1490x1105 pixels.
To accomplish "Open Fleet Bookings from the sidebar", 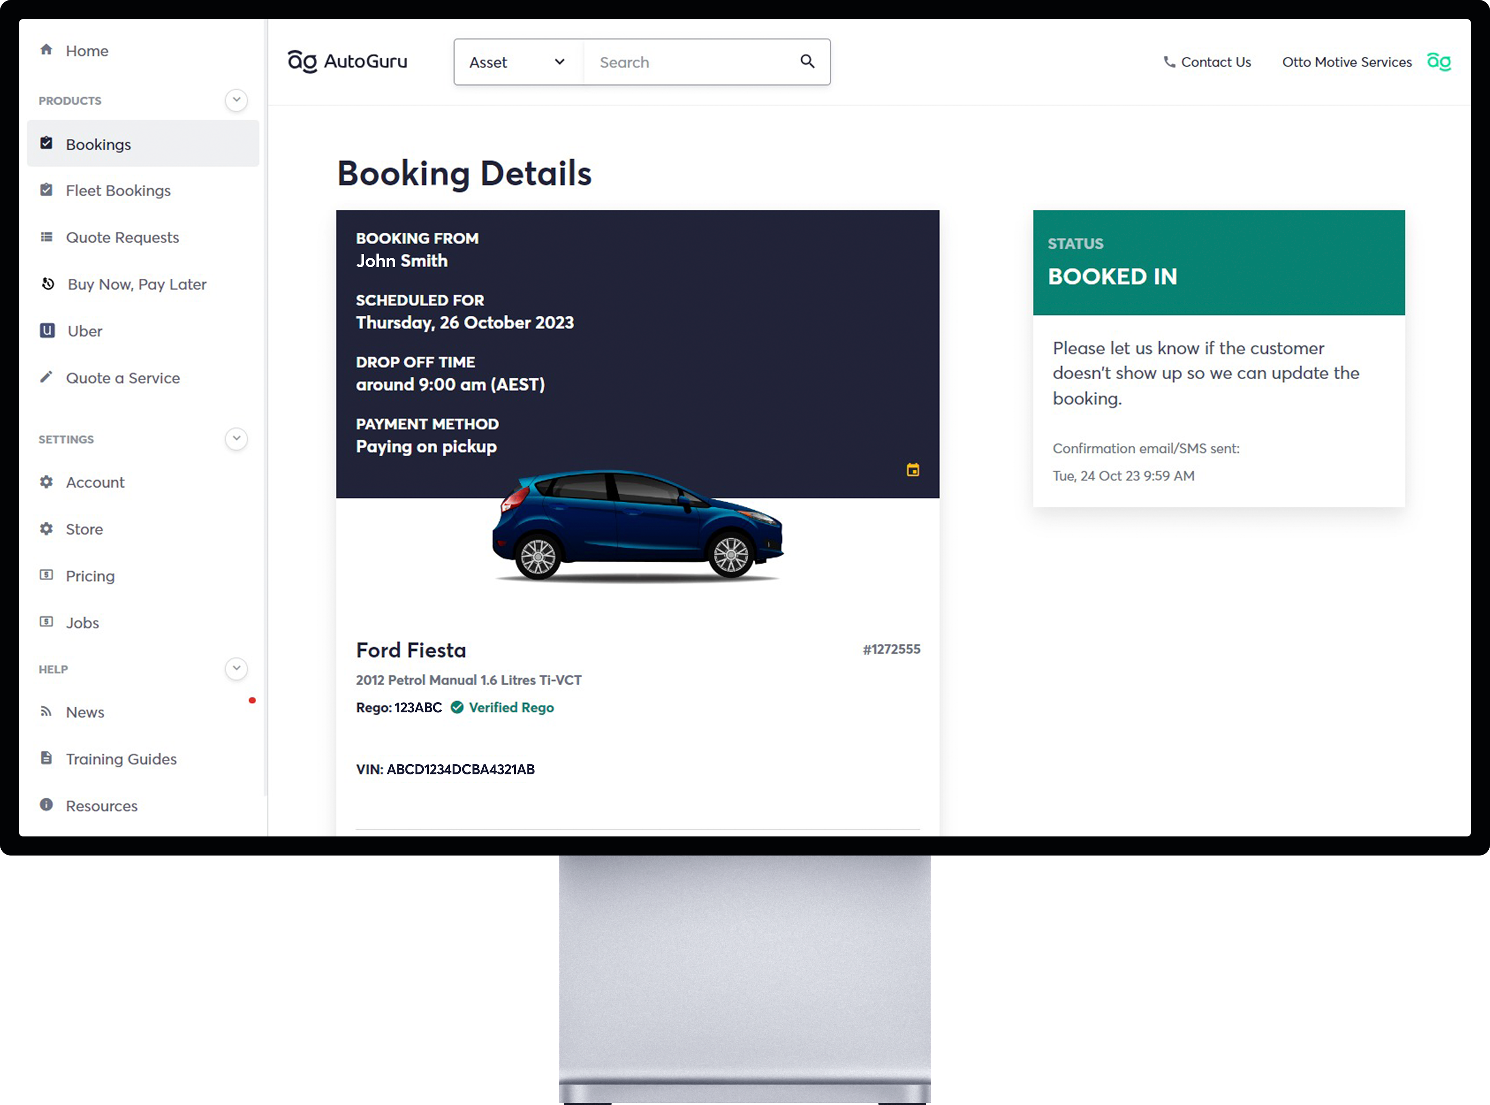I will pyautogui.click(x=118, y=190).
